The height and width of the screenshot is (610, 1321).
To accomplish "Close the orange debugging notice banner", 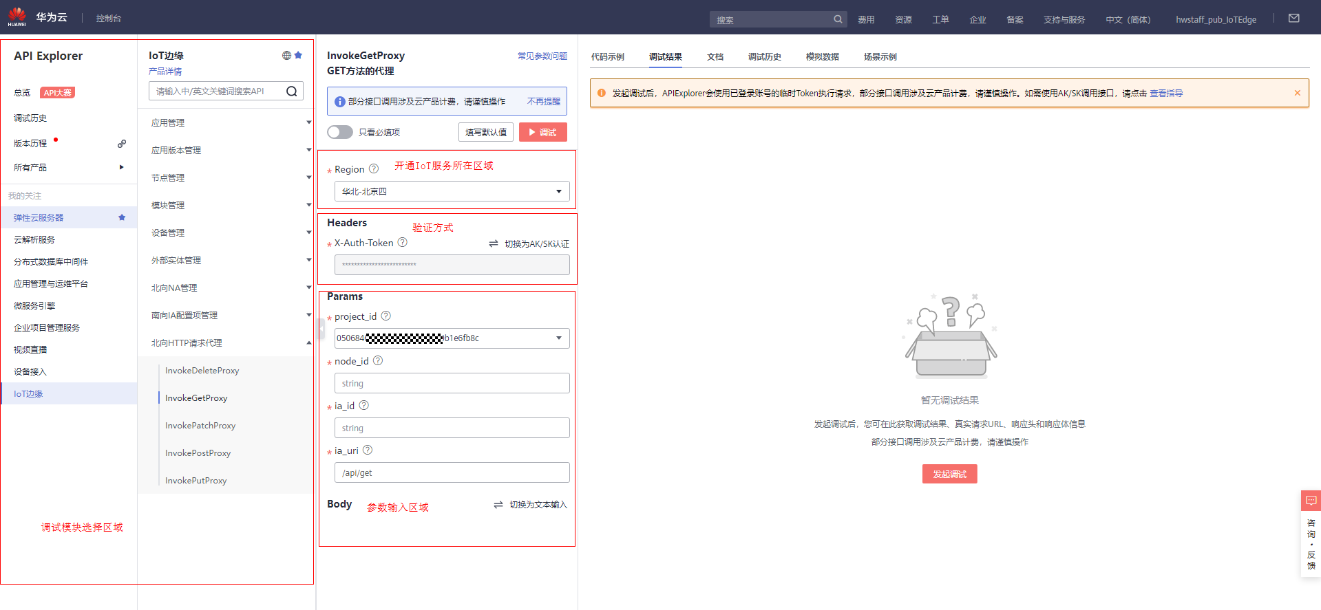I will click(1298, 93).
